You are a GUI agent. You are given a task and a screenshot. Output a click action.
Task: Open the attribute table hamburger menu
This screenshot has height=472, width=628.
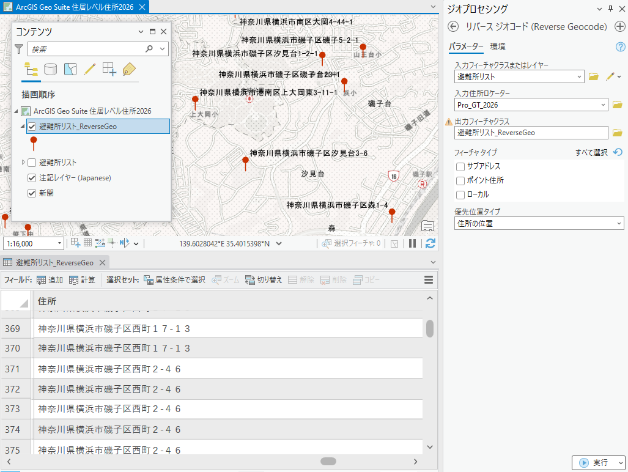point(429,280)
